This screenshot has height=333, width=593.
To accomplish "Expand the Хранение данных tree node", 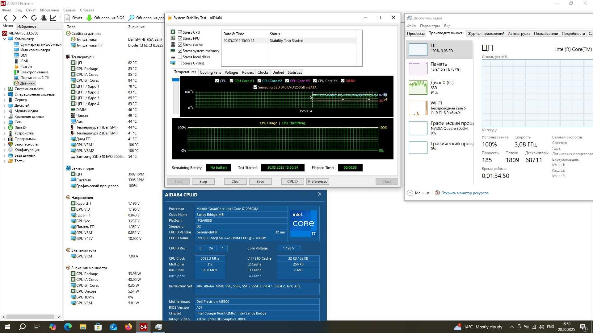I will (x=5, y=117).
